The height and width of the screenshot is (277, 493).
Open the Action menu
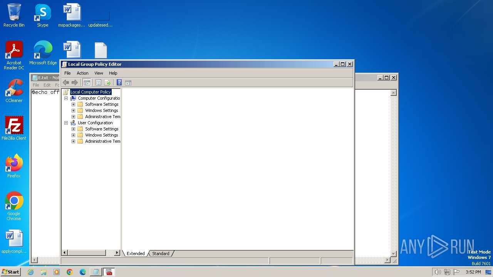(82, 73)
